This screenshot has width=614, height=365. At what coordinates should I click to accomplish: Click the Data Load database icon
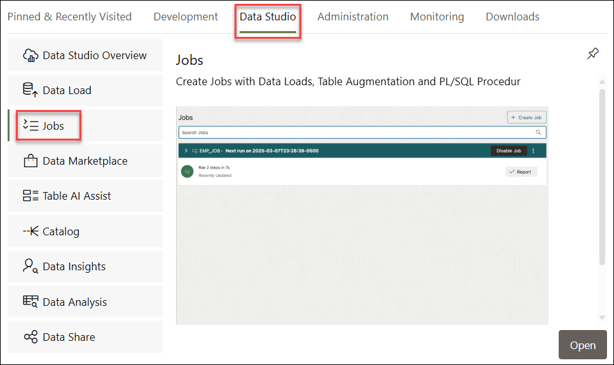tap(31, 90)
